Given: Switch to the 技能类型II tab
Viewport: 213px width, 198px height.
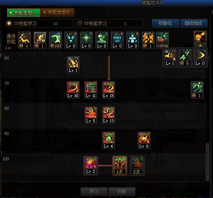Looking at the screenshot, I should pyautogui.click(x=58, y=13).
